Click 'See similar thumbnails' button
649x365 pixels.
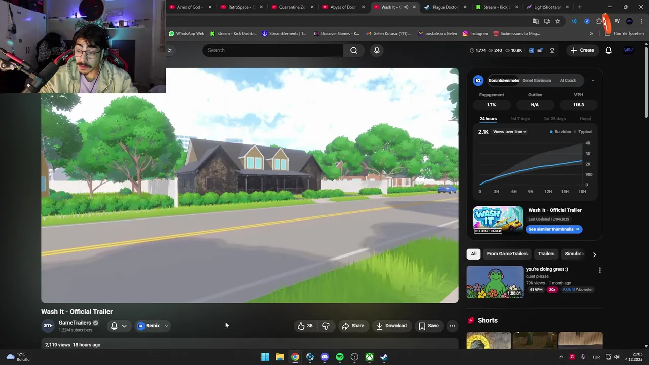554,229
